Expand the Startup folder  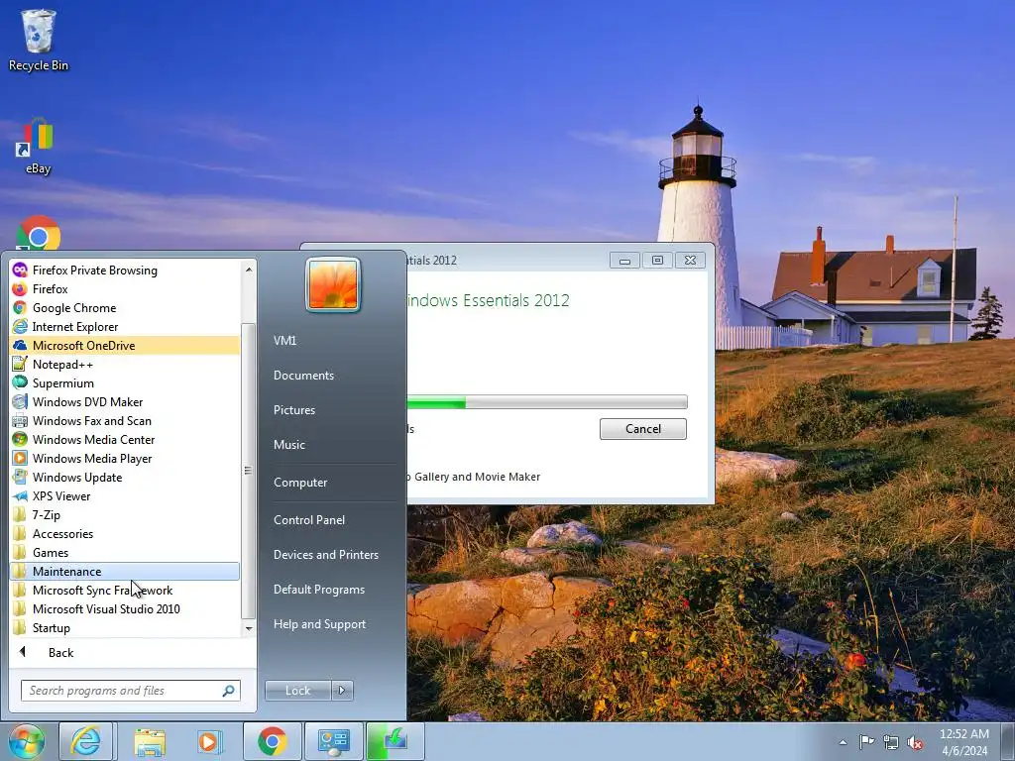pos(125,627)
